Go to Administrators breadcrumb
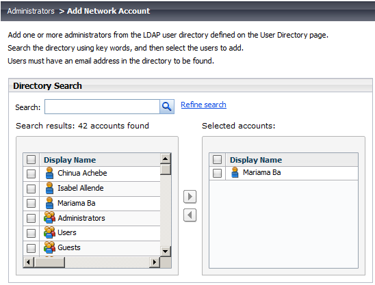Viewport: 375px width, 285px height. [x=31, y=11]
